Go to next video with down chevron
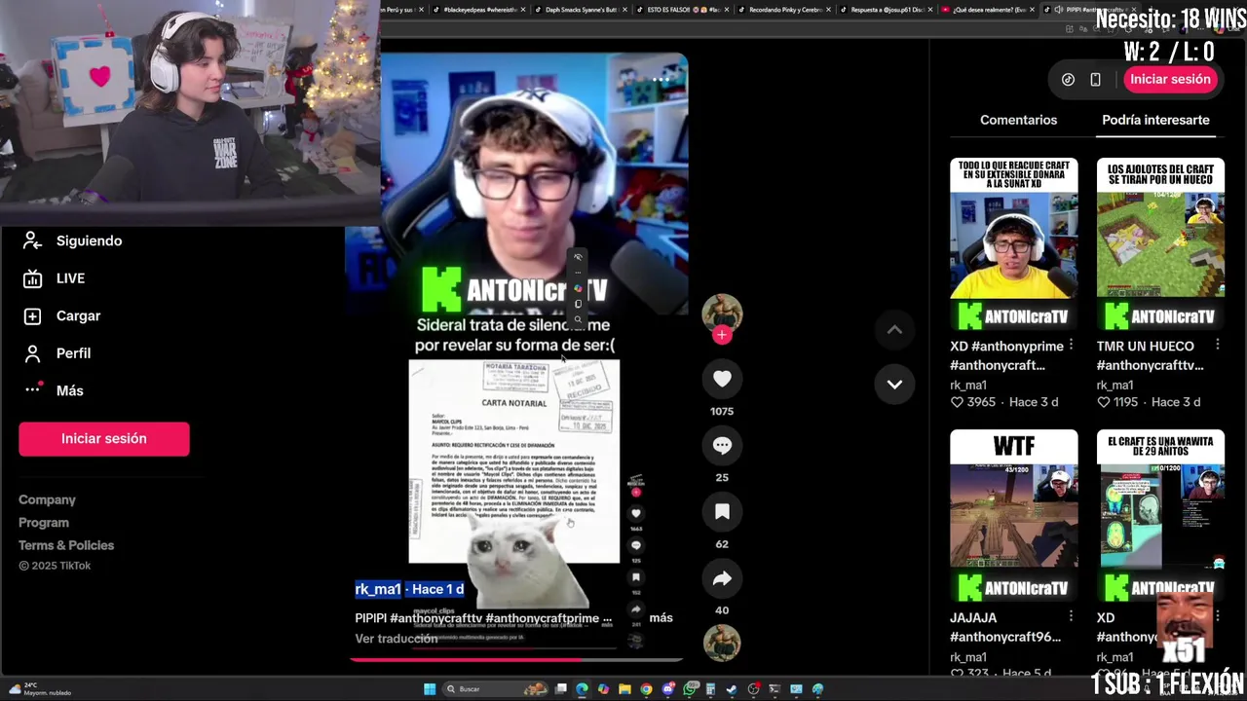The height and width of the screenshot is (701, 1247). pyautogui.click(x=894, y=384)
